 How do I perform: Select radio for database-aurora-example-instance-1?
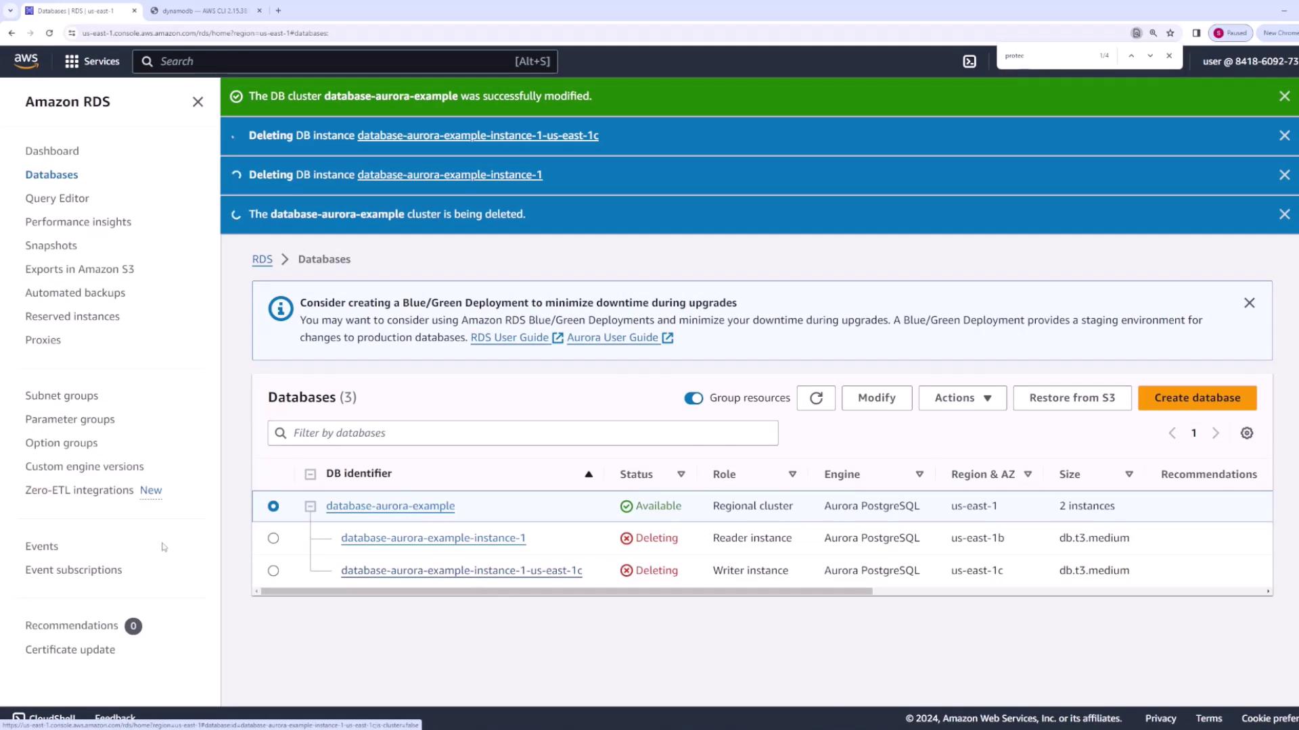coord(273,539)
